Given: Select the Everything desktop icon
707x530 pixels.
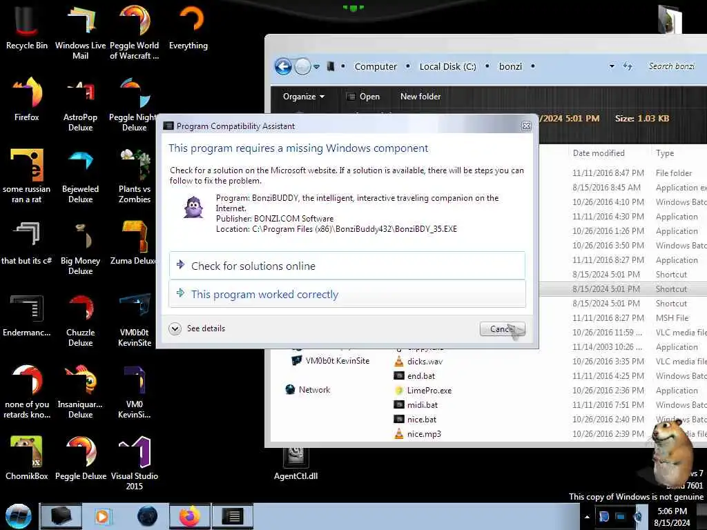Looking at the screenshot, I should [x=188, y=27].
